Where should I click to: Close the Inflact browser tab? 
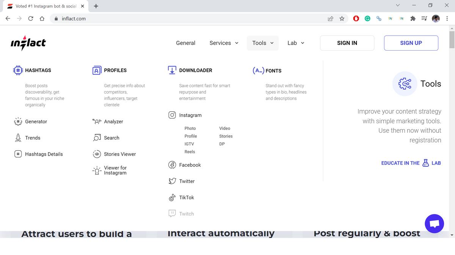coord(82,6)
